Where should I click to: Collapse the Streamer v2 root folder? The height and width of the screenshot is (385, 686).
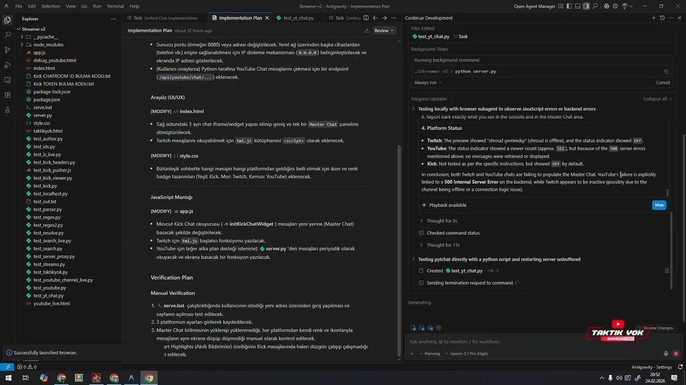click(x=33, y=29)
